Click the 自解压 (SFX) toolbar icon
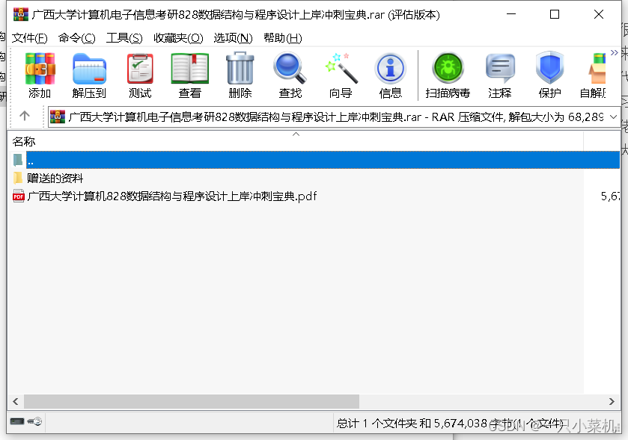628x440 pixels. pos(593,75)
